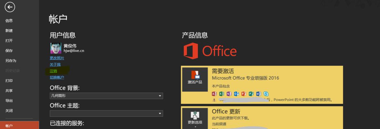Viewport: 380px width, 129px height.
Task: Click the Word product icon
Action: pos(259,94)
